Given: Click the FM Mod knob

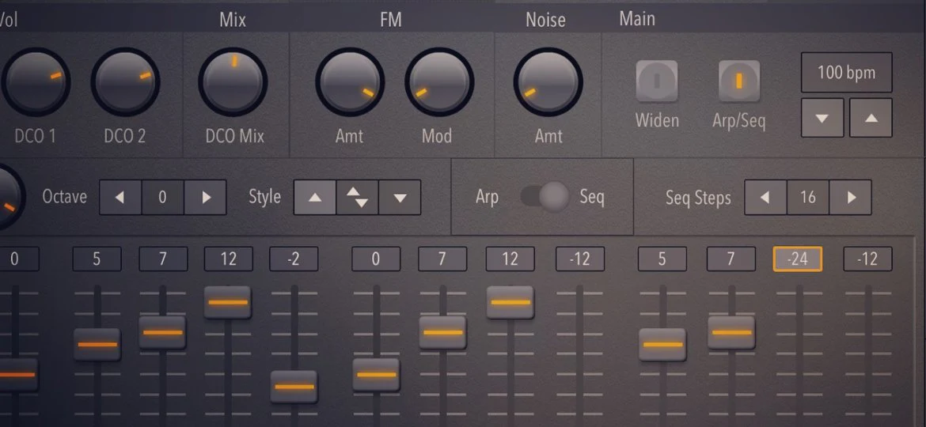Looking at the screenshot, I should point(438,82).
